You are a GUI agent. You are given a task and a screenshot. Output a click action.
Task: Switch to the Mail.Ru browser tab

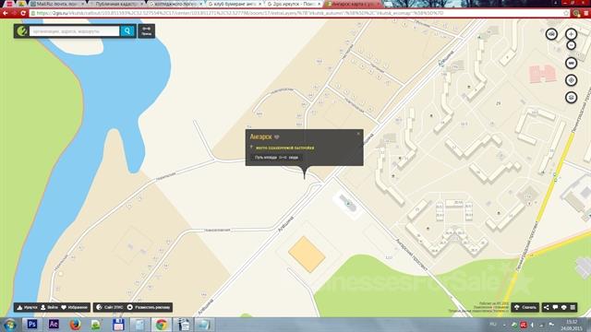pos(57,4)
